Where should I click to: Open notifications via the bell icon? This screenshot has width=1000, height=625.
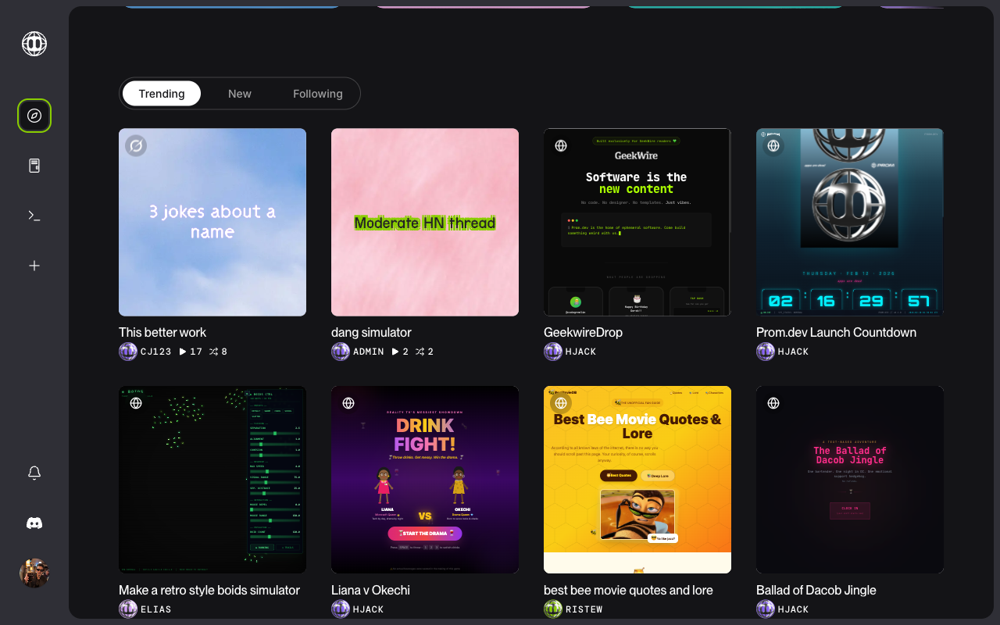(34, 473)
